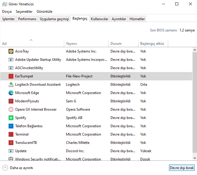Screen dimensions: 197x175
Task: Sort by the Durum column header
Action: 116,44
